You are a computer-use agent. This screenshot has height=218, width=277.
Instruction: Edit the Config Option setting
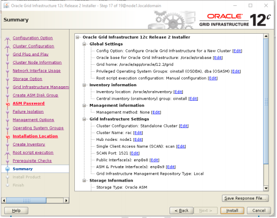coord(237,51)
